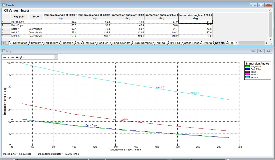Click the results horizontal scroll right arrow

(x=267, y=43)
